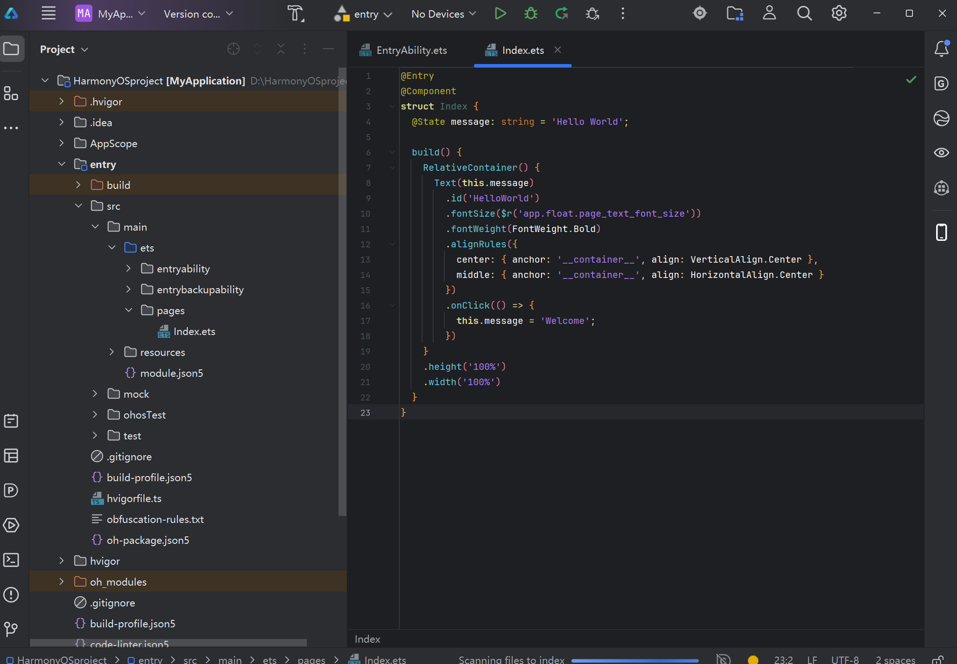Image resolution: width=957 pixels, height=664 pixels.
Task: Open the Version Control branch icon
Action: (x=11, y=629)
